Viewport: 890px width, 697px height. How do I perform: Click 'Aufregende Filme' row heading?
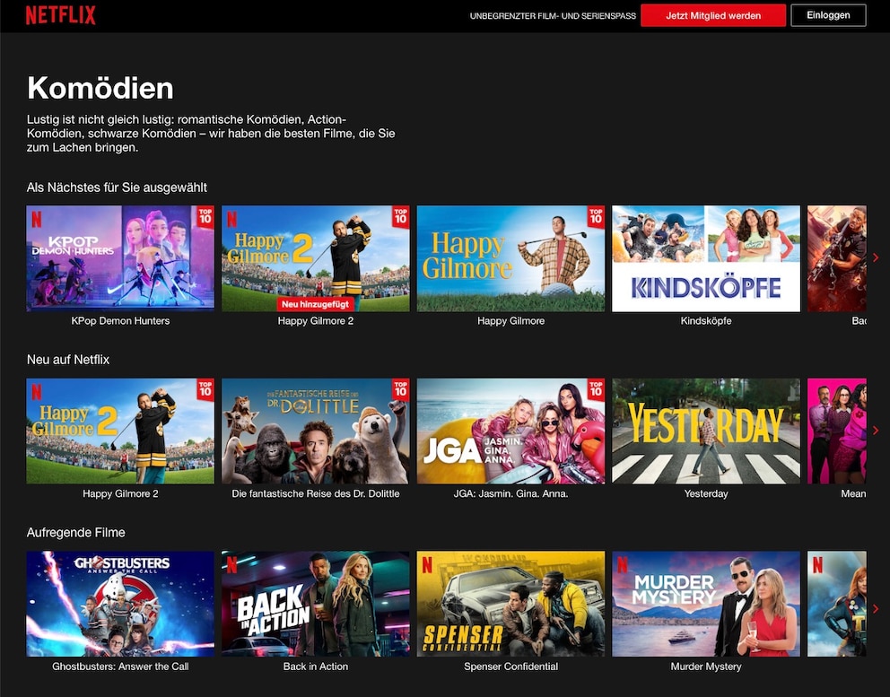click(x=76, y=533)
